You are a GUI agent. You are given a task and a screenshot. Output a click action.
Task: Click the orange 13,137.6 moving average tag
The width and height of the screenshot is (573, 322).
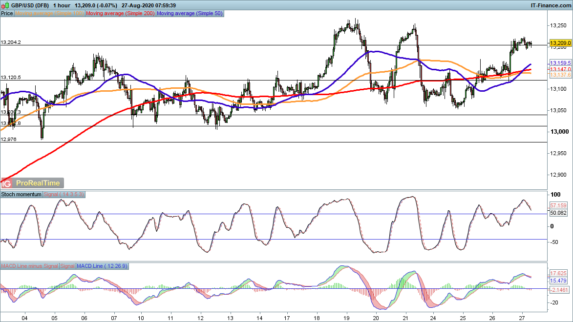560,75
